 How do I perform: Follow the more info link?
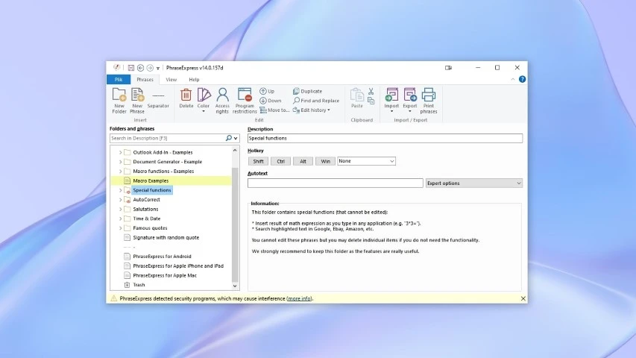click(x=300, y=298)
